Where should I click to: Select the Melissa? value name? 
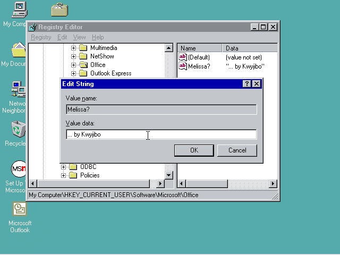pyautogui.click(x=199, y=66)
